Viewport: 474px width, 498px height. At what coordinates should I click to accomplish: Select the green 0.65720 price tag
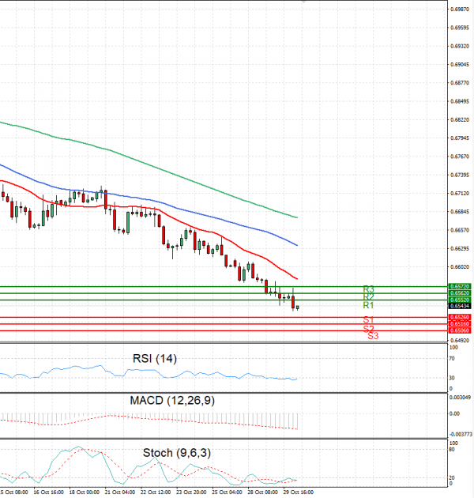click(459, 286)
